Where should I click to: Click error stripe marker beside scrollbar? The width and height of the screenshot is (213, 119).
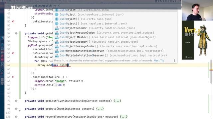coord(211,70)
